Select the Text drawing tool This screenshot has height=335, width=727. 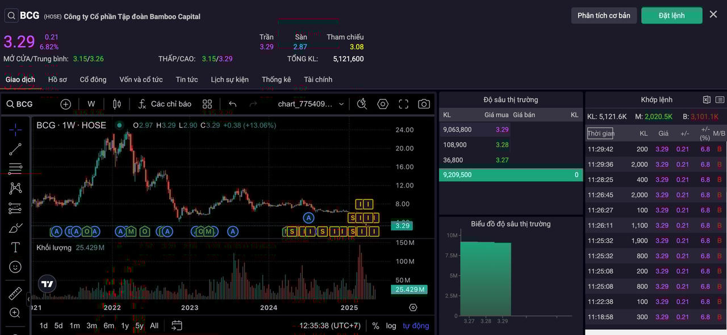[x=15, y=246]
